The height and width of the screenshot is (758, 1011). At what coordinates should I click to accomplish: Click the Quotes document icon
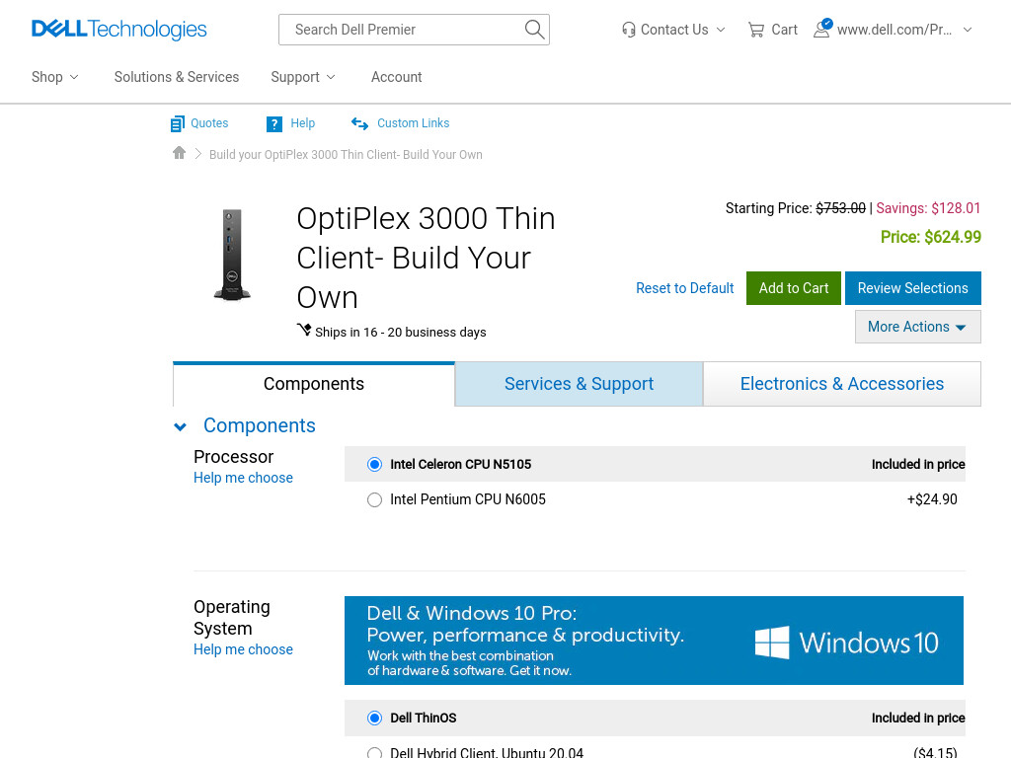tap(178, 123)
